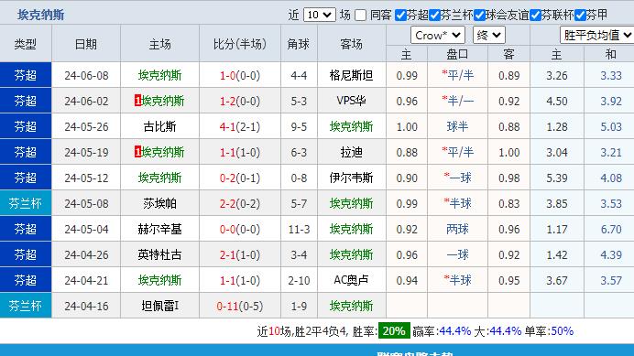Open the 莎埃帕 team link
The height and width of the screenshot is (356, 634).
(x=159, y=204)
